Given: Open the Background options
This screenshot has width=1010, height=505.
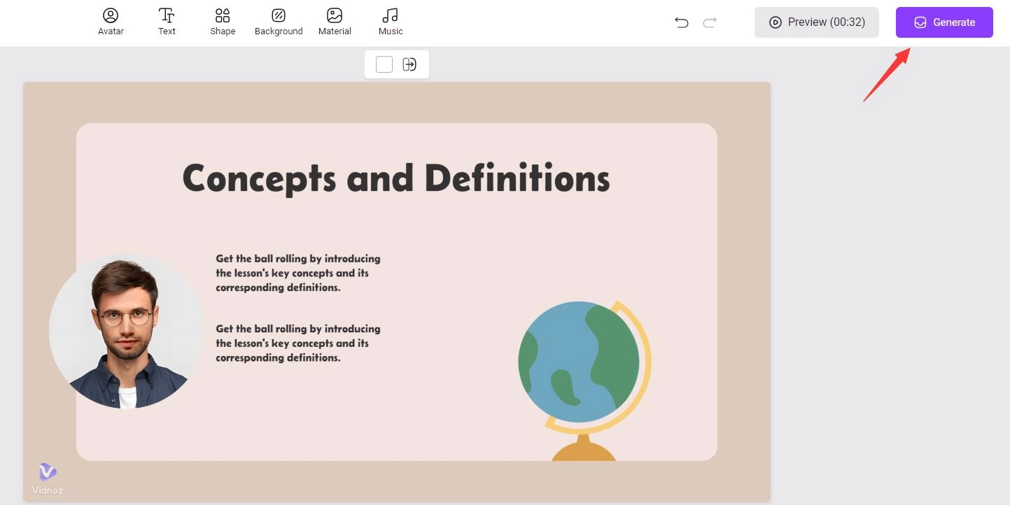Looking at the screenshot, I should click(x=279, y=22).
